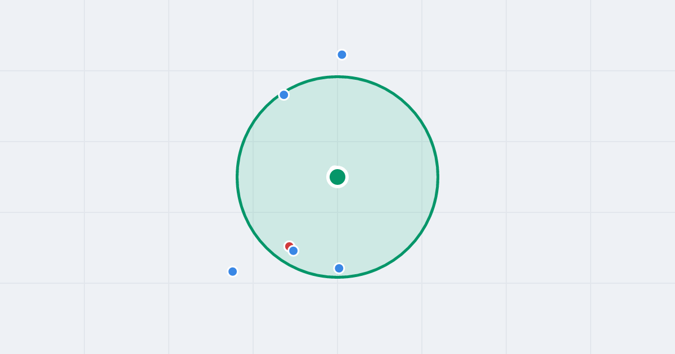This screenshot has width=675, height=354.
Task: Click the rightmost point of the green circle border
Action: pos(438,177)
